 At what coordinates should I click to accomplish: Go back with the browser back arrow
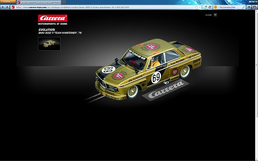click(3, 7)
